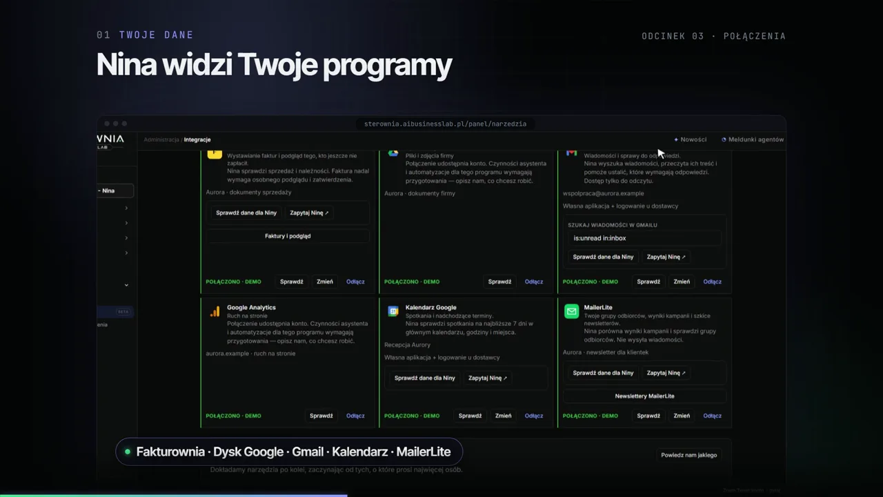Image resolution: width=883 pixels, height=497 pixels.
Task: Click Sprawdź dane dla Niny in MailerLite card
Action: 603,373
